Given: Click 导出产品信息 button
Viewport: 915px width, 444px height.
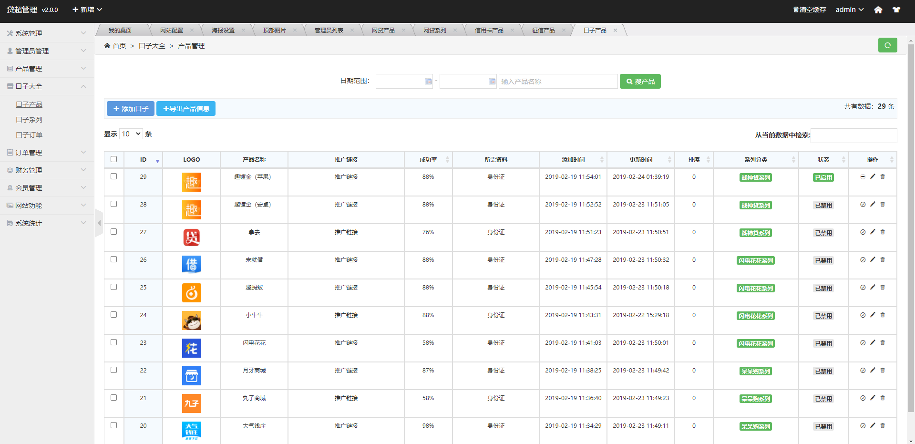Looking at the screenshot, I should coord(186,109).
